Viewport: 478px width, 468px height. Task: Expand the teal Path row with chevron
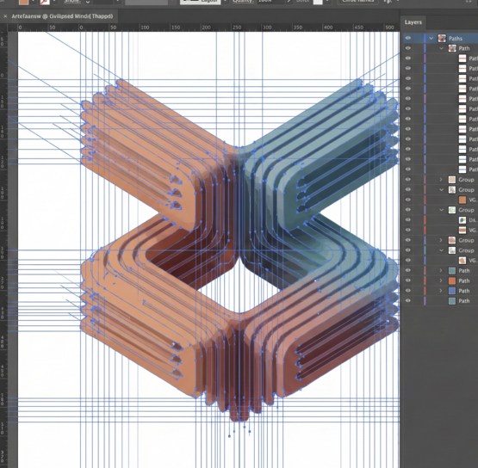pyautogui.click(x=440, y=270)
